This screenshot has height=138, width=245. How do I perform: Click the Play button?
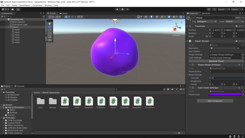click(x=117, y=9)
